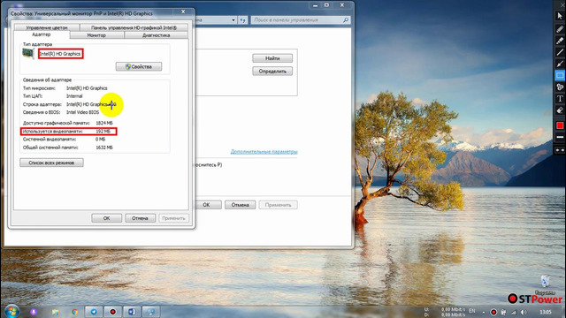Open the red drawing color swatch
Viewport: 566px width, 318px height.
560,125
